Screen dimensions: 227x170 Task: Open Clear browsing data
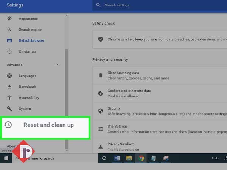[x=160, y=76]
